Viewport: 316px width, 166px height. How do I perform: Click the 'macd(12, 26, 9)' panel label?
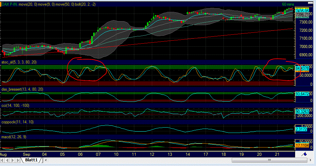click(14, 137)
